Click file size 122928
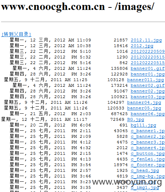Image resolution: width=165 pixels, height=192 pixels. tap(119, 74)
